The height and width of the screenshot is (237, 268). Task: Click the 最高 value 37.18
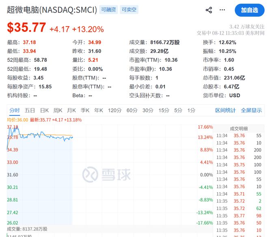pyautogui.click(x=29, y=42)
